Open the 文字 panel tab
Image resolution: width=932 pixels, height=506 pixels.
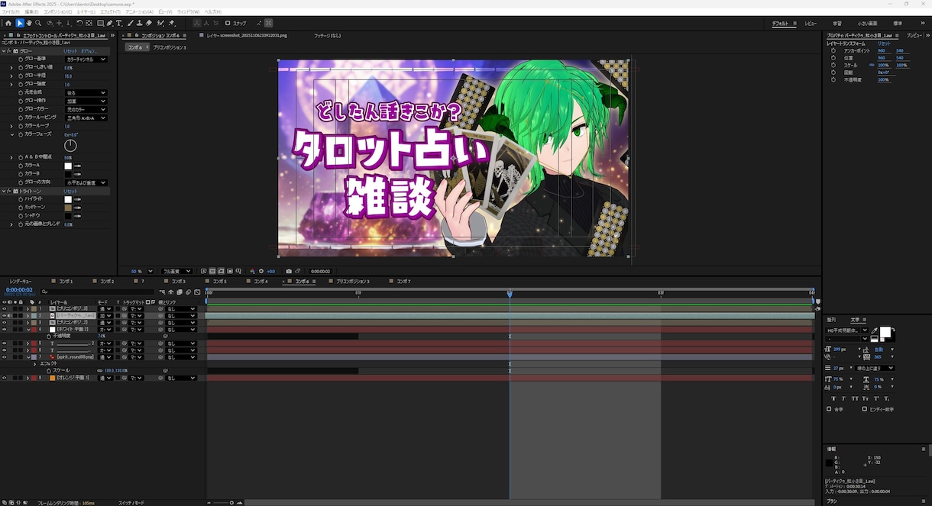(855, 320)
